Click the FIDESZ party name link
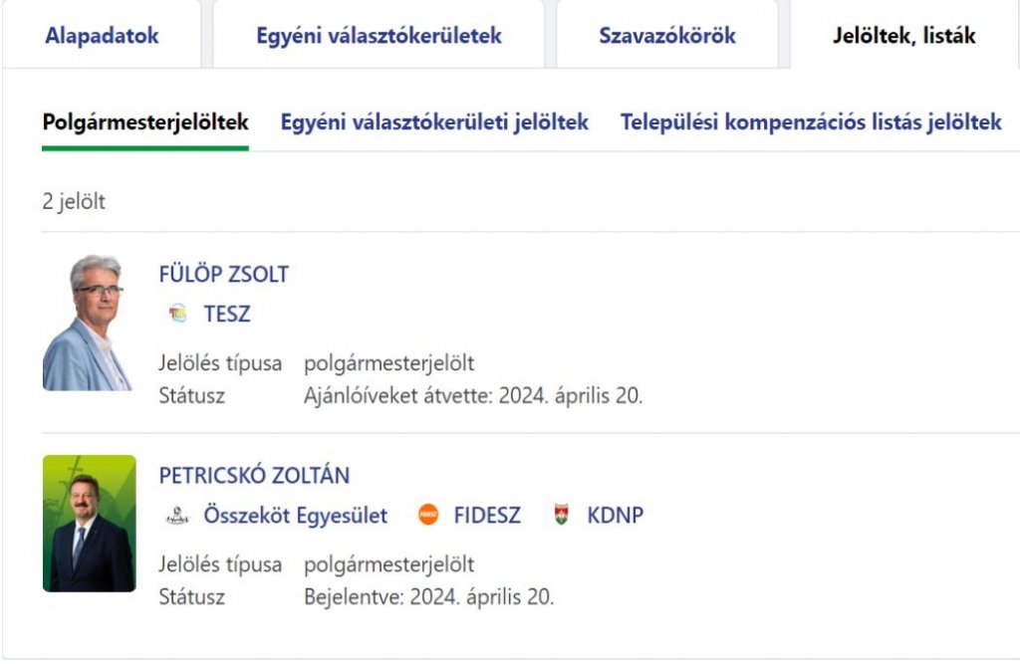 (x=485, y=516)
